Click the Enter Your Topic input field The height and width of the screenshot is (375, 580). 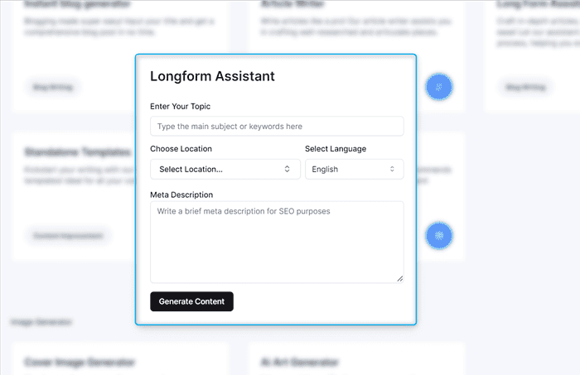(277, 126)
